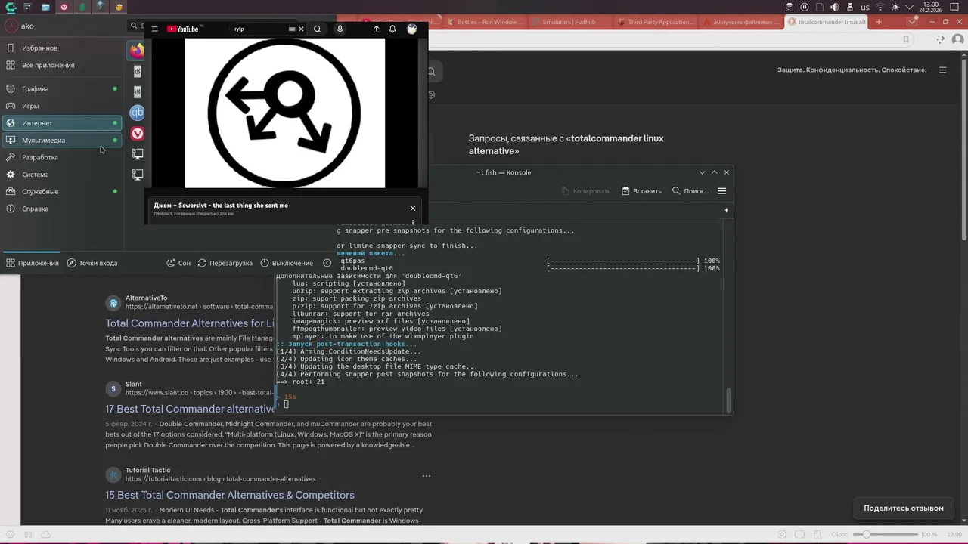968x544 pixels.
Task: Select the totalcommander linux alt tab
Action: (x=827, y=22)
